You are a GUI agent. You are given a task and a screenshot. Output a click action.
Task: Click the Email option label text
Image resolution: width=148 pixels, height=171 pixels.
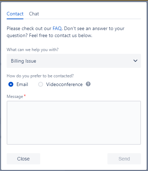tap(22, 84)
